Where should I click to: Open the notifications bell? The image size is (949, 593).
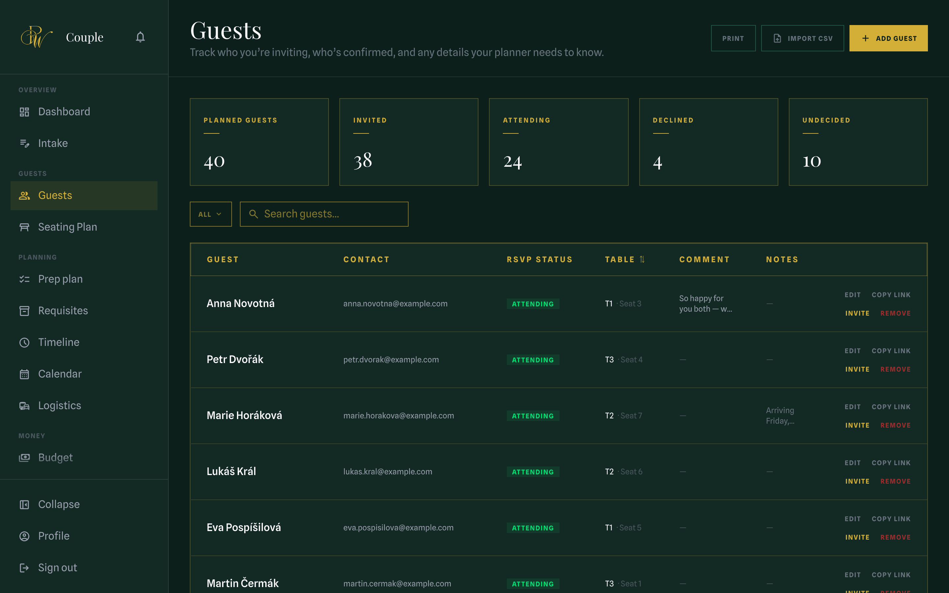[140, 37]
